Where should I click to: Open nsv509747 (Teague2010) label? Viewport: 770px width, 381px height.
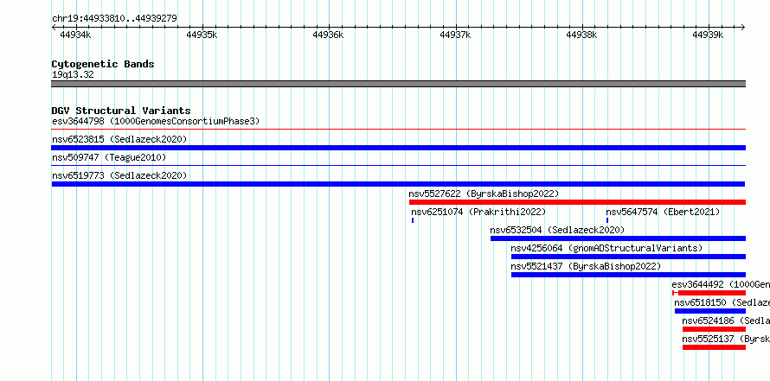click(109, 157)
